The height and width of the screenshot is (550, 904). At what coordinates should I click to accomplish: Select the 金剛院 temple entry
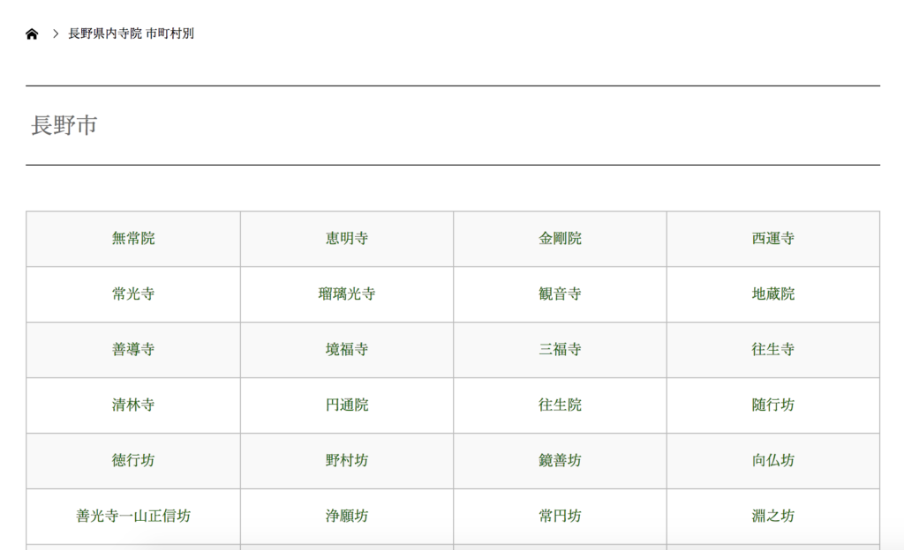tap(561, 239)
